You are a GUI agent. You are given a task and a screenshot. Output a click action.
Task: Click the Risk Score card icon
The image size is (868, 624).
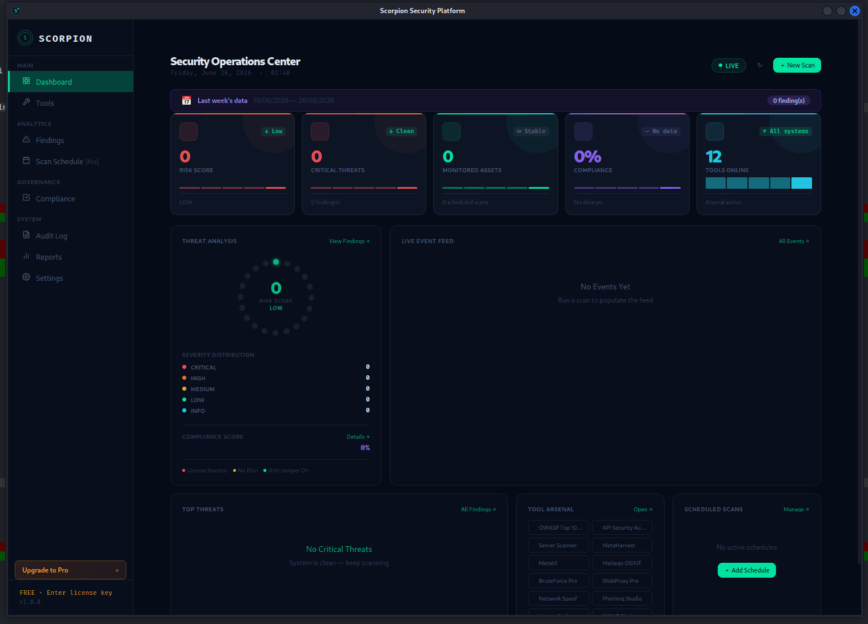tap(189, 132)
